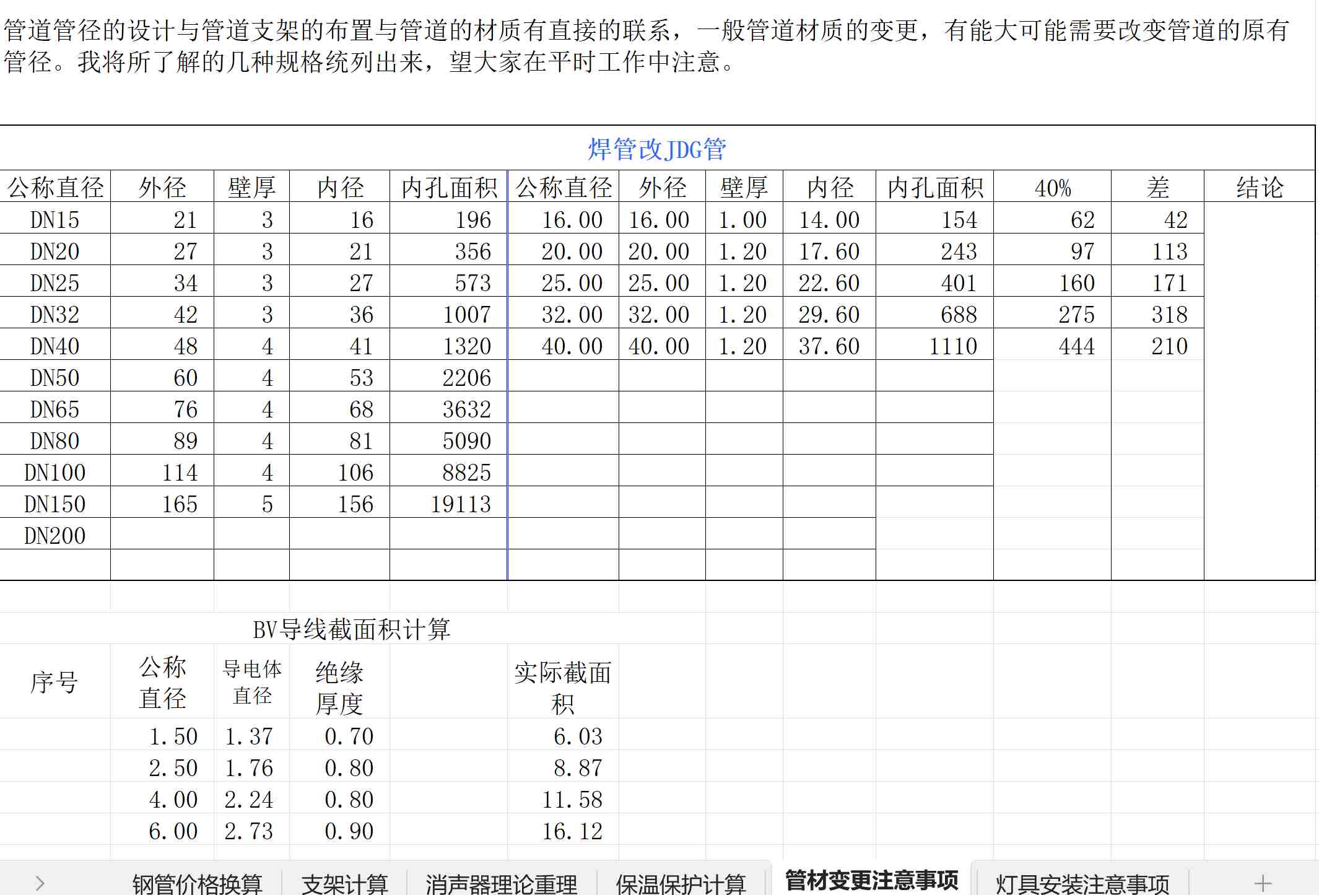Select the 40% column header cell
The width and height of the screenshot is (1319, 895).
coord(1052,187)
